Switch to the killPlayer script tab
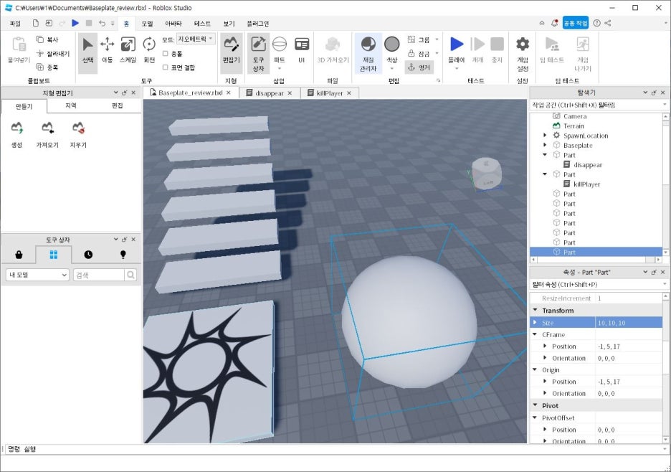This screenshot has height=472, width=671. [330, 93]
